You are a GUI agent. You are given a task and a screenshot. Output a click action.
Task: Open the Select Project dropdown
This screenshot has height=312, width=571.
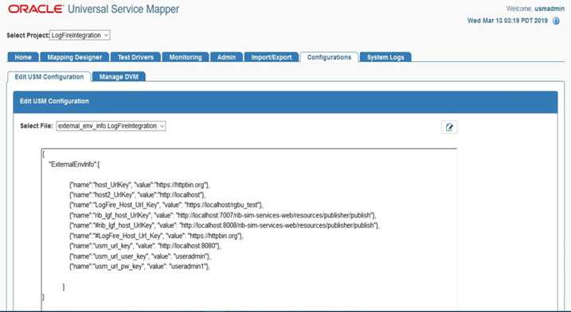[x=80, y=35]
